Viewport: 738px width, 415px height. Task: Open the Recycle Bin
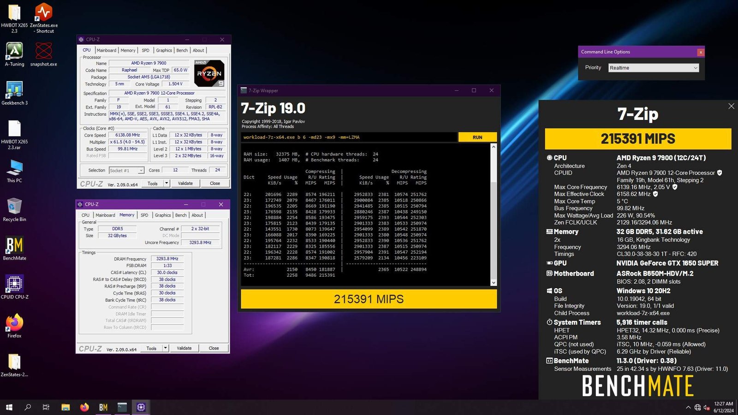(14, 207)
